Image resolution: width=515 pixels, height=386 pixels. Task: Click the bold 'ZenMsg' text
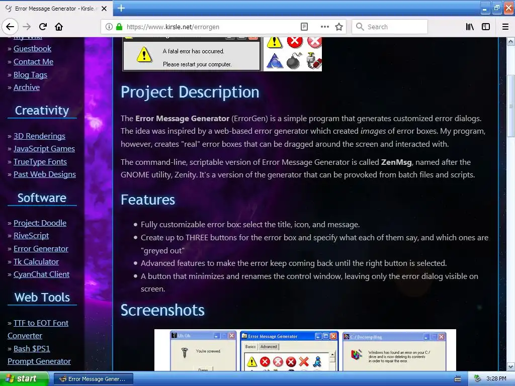[x=396, y=162]
